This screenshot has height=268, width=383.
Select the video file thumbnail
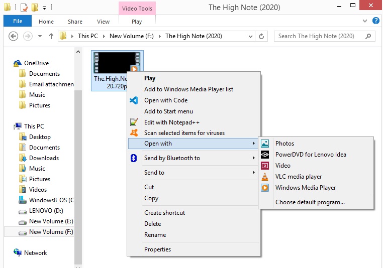117,63
